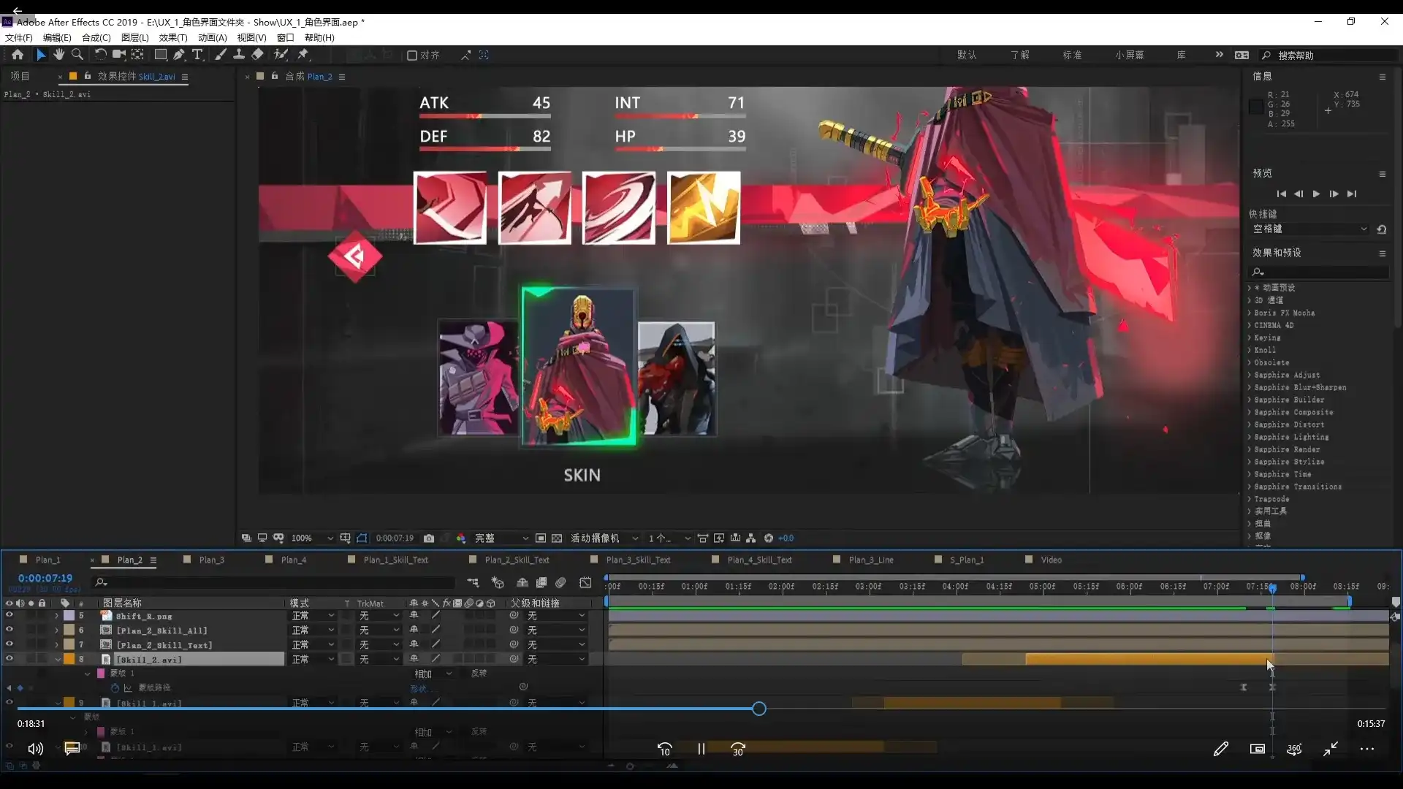The width and height of the screenshot is (1403, 789).
Task: Open the Graph Editor button in timeline
Action: [585, 582]
